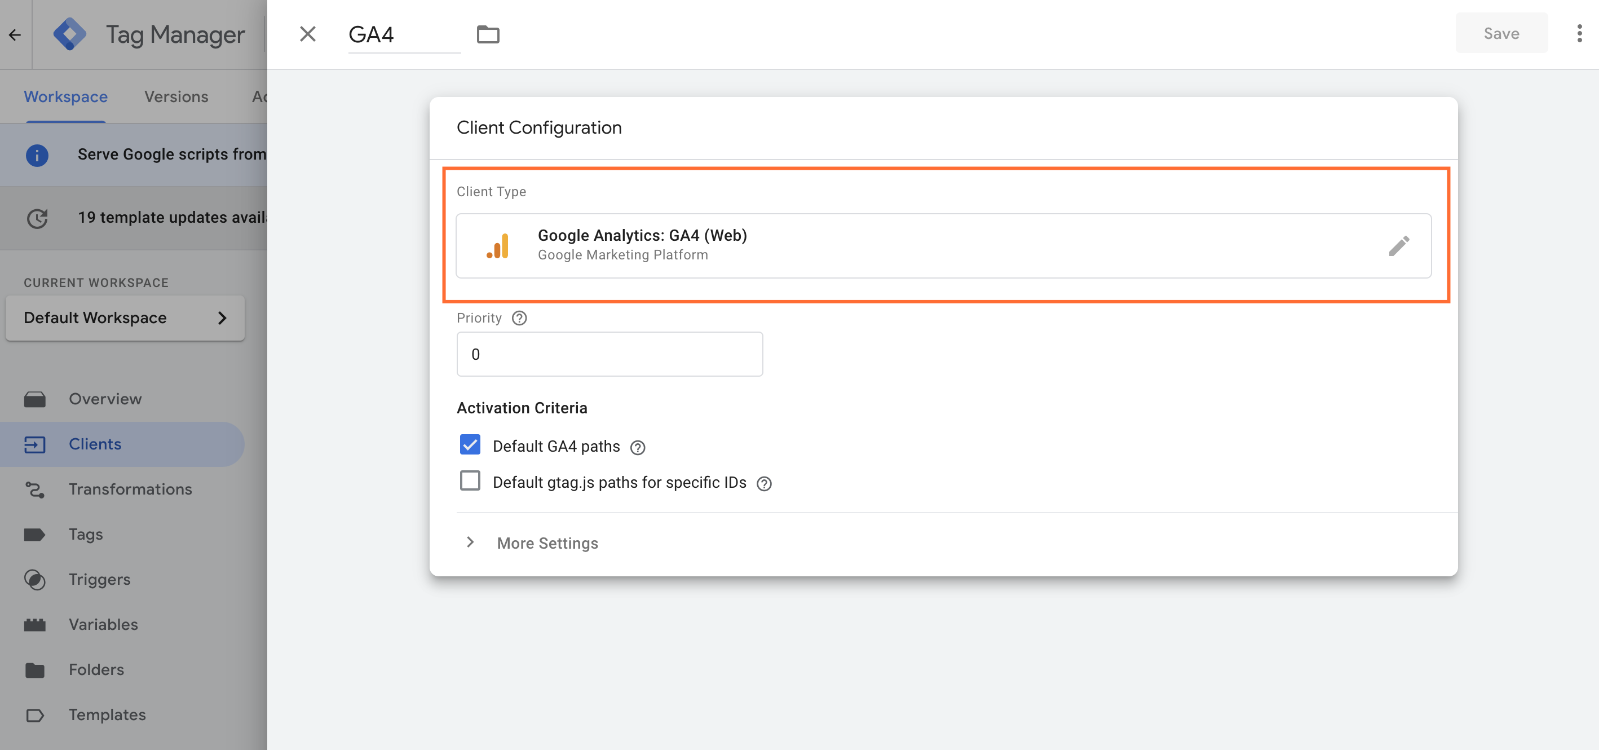Screen dimensions: 1599x750
Task: Click the Templates sidebar icon
Action: point(35,715)
